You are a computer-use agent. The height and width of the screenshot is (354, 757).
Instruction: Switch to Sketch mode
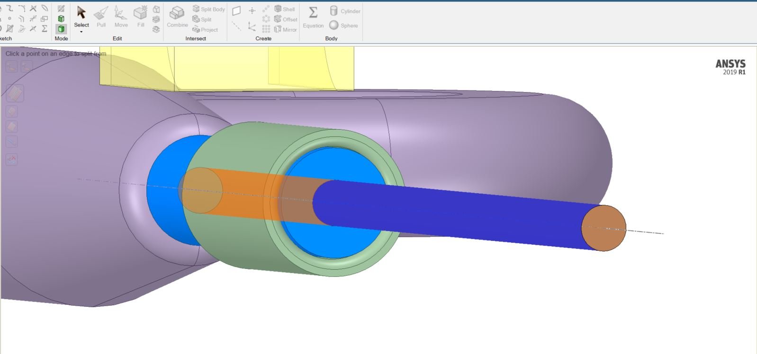coord(61,9)
